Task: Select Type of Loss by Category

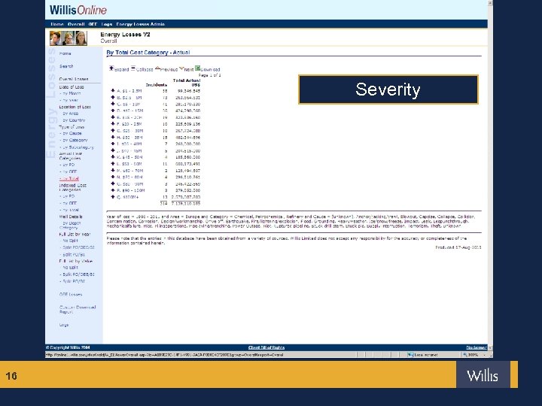Action: [x=75, y=140]
